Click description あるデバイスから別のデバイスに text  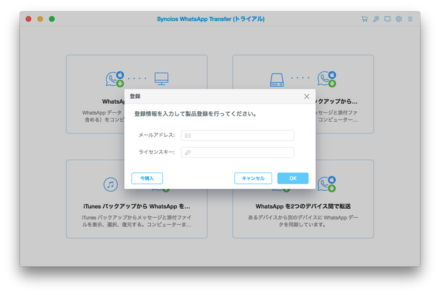[303, 221]
